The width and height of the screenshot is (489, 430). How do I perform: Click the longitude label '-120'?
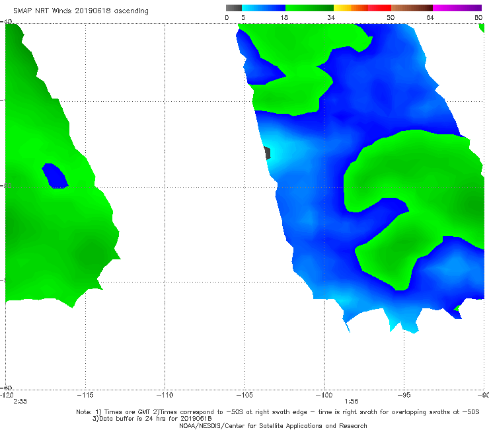(7, 395)
